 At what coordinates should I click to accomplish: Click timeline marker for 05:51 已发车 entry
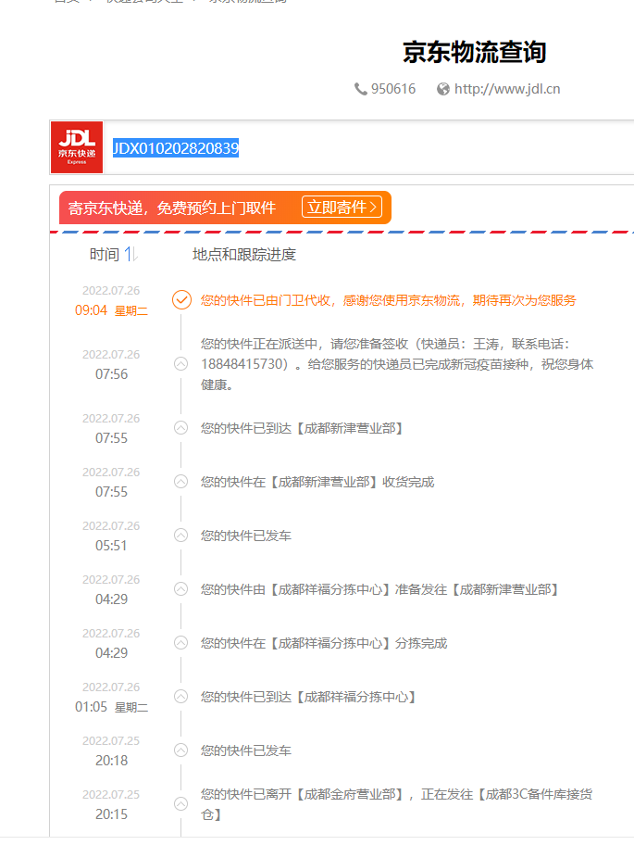(x=180, y=536)
